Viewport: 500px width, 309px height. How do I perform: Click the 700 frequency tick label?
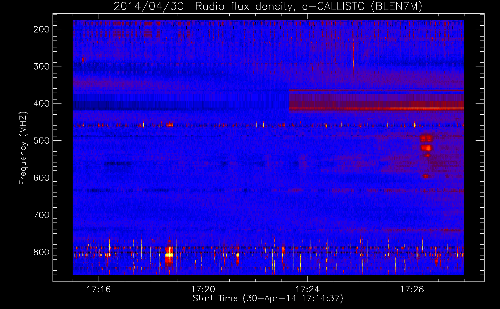(x=41, y=215)
